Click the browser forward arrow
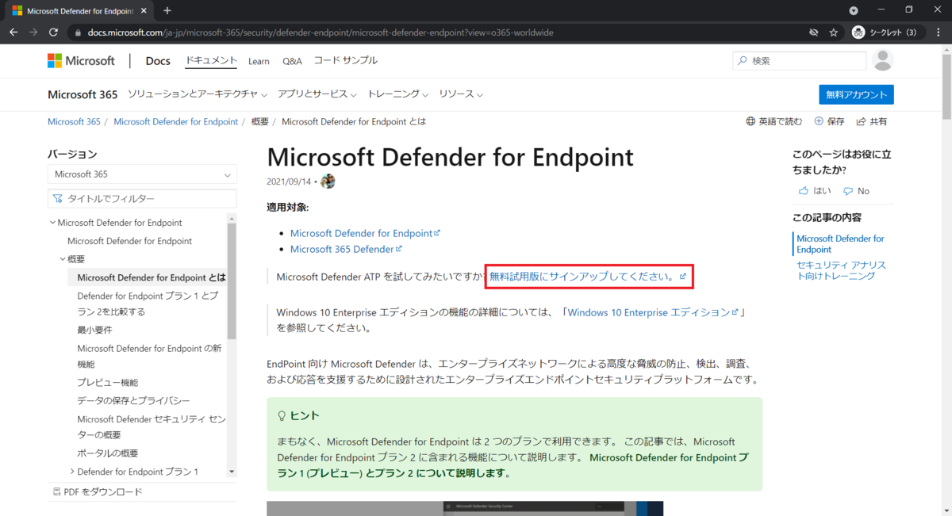952x516 pixels. coord(33,32)
